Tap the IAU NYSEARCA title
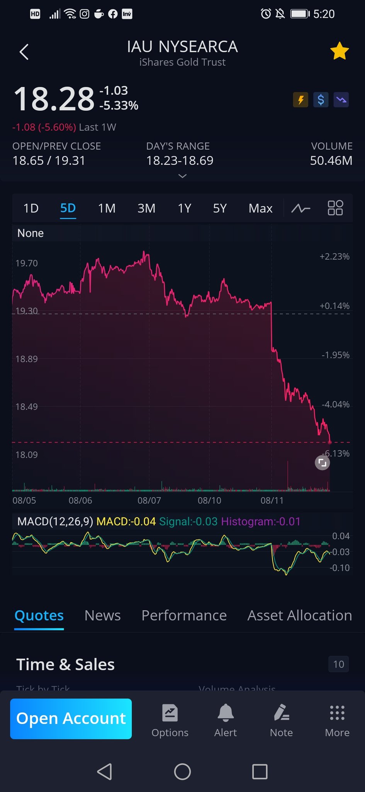Screen dimensions: 365x792 182,47
